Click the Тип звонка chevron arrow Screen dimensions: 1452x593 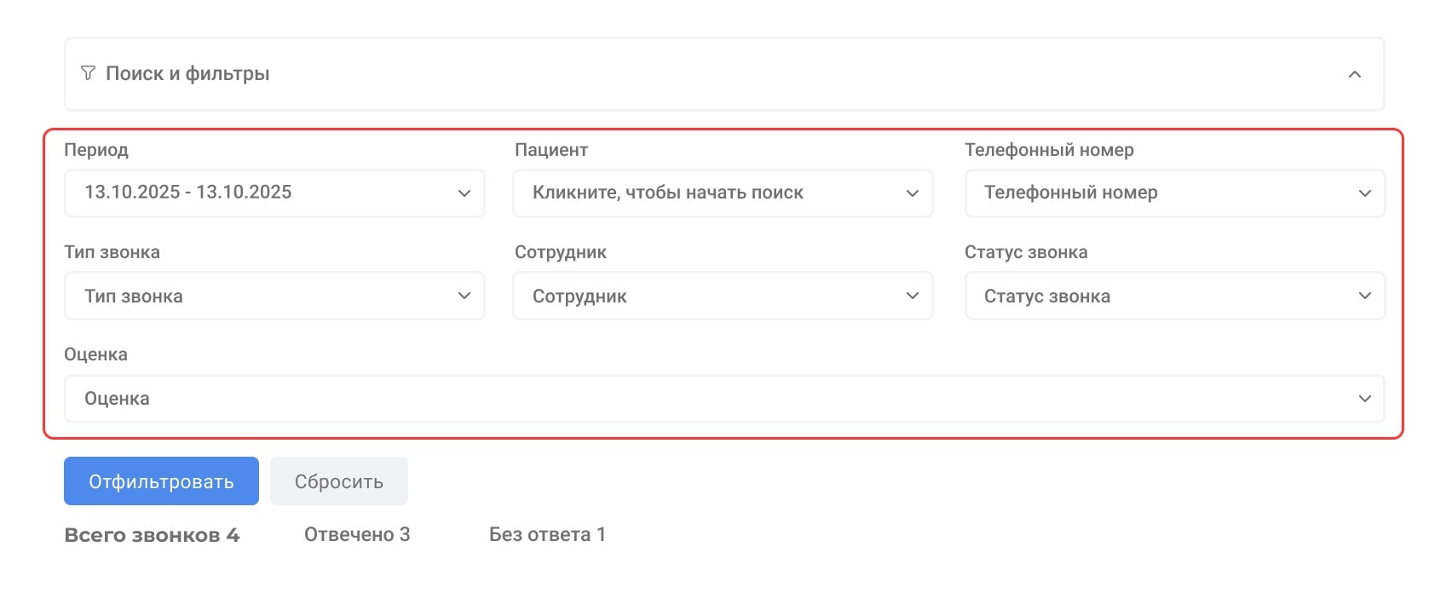(x=464, y=296)
